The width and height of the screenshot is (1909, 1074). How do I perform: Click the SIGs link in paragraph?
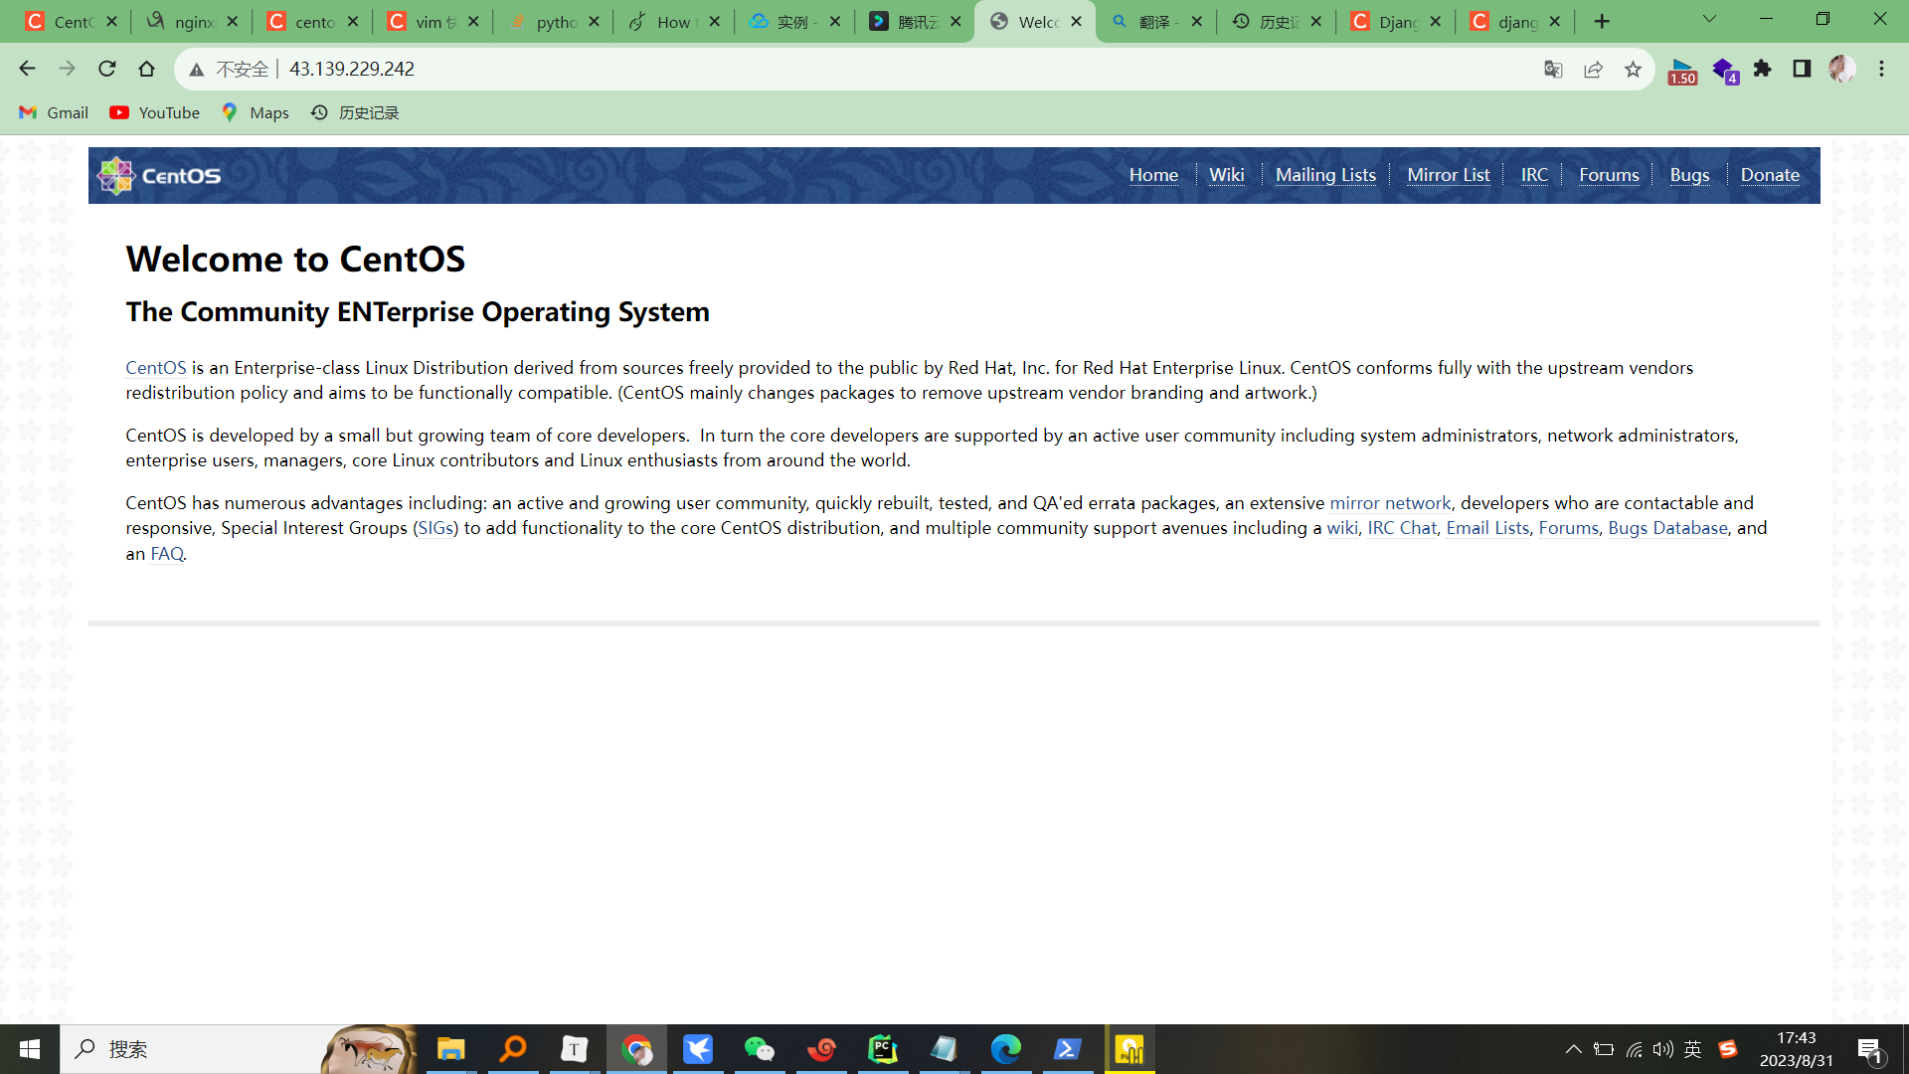tap(435, 528)
